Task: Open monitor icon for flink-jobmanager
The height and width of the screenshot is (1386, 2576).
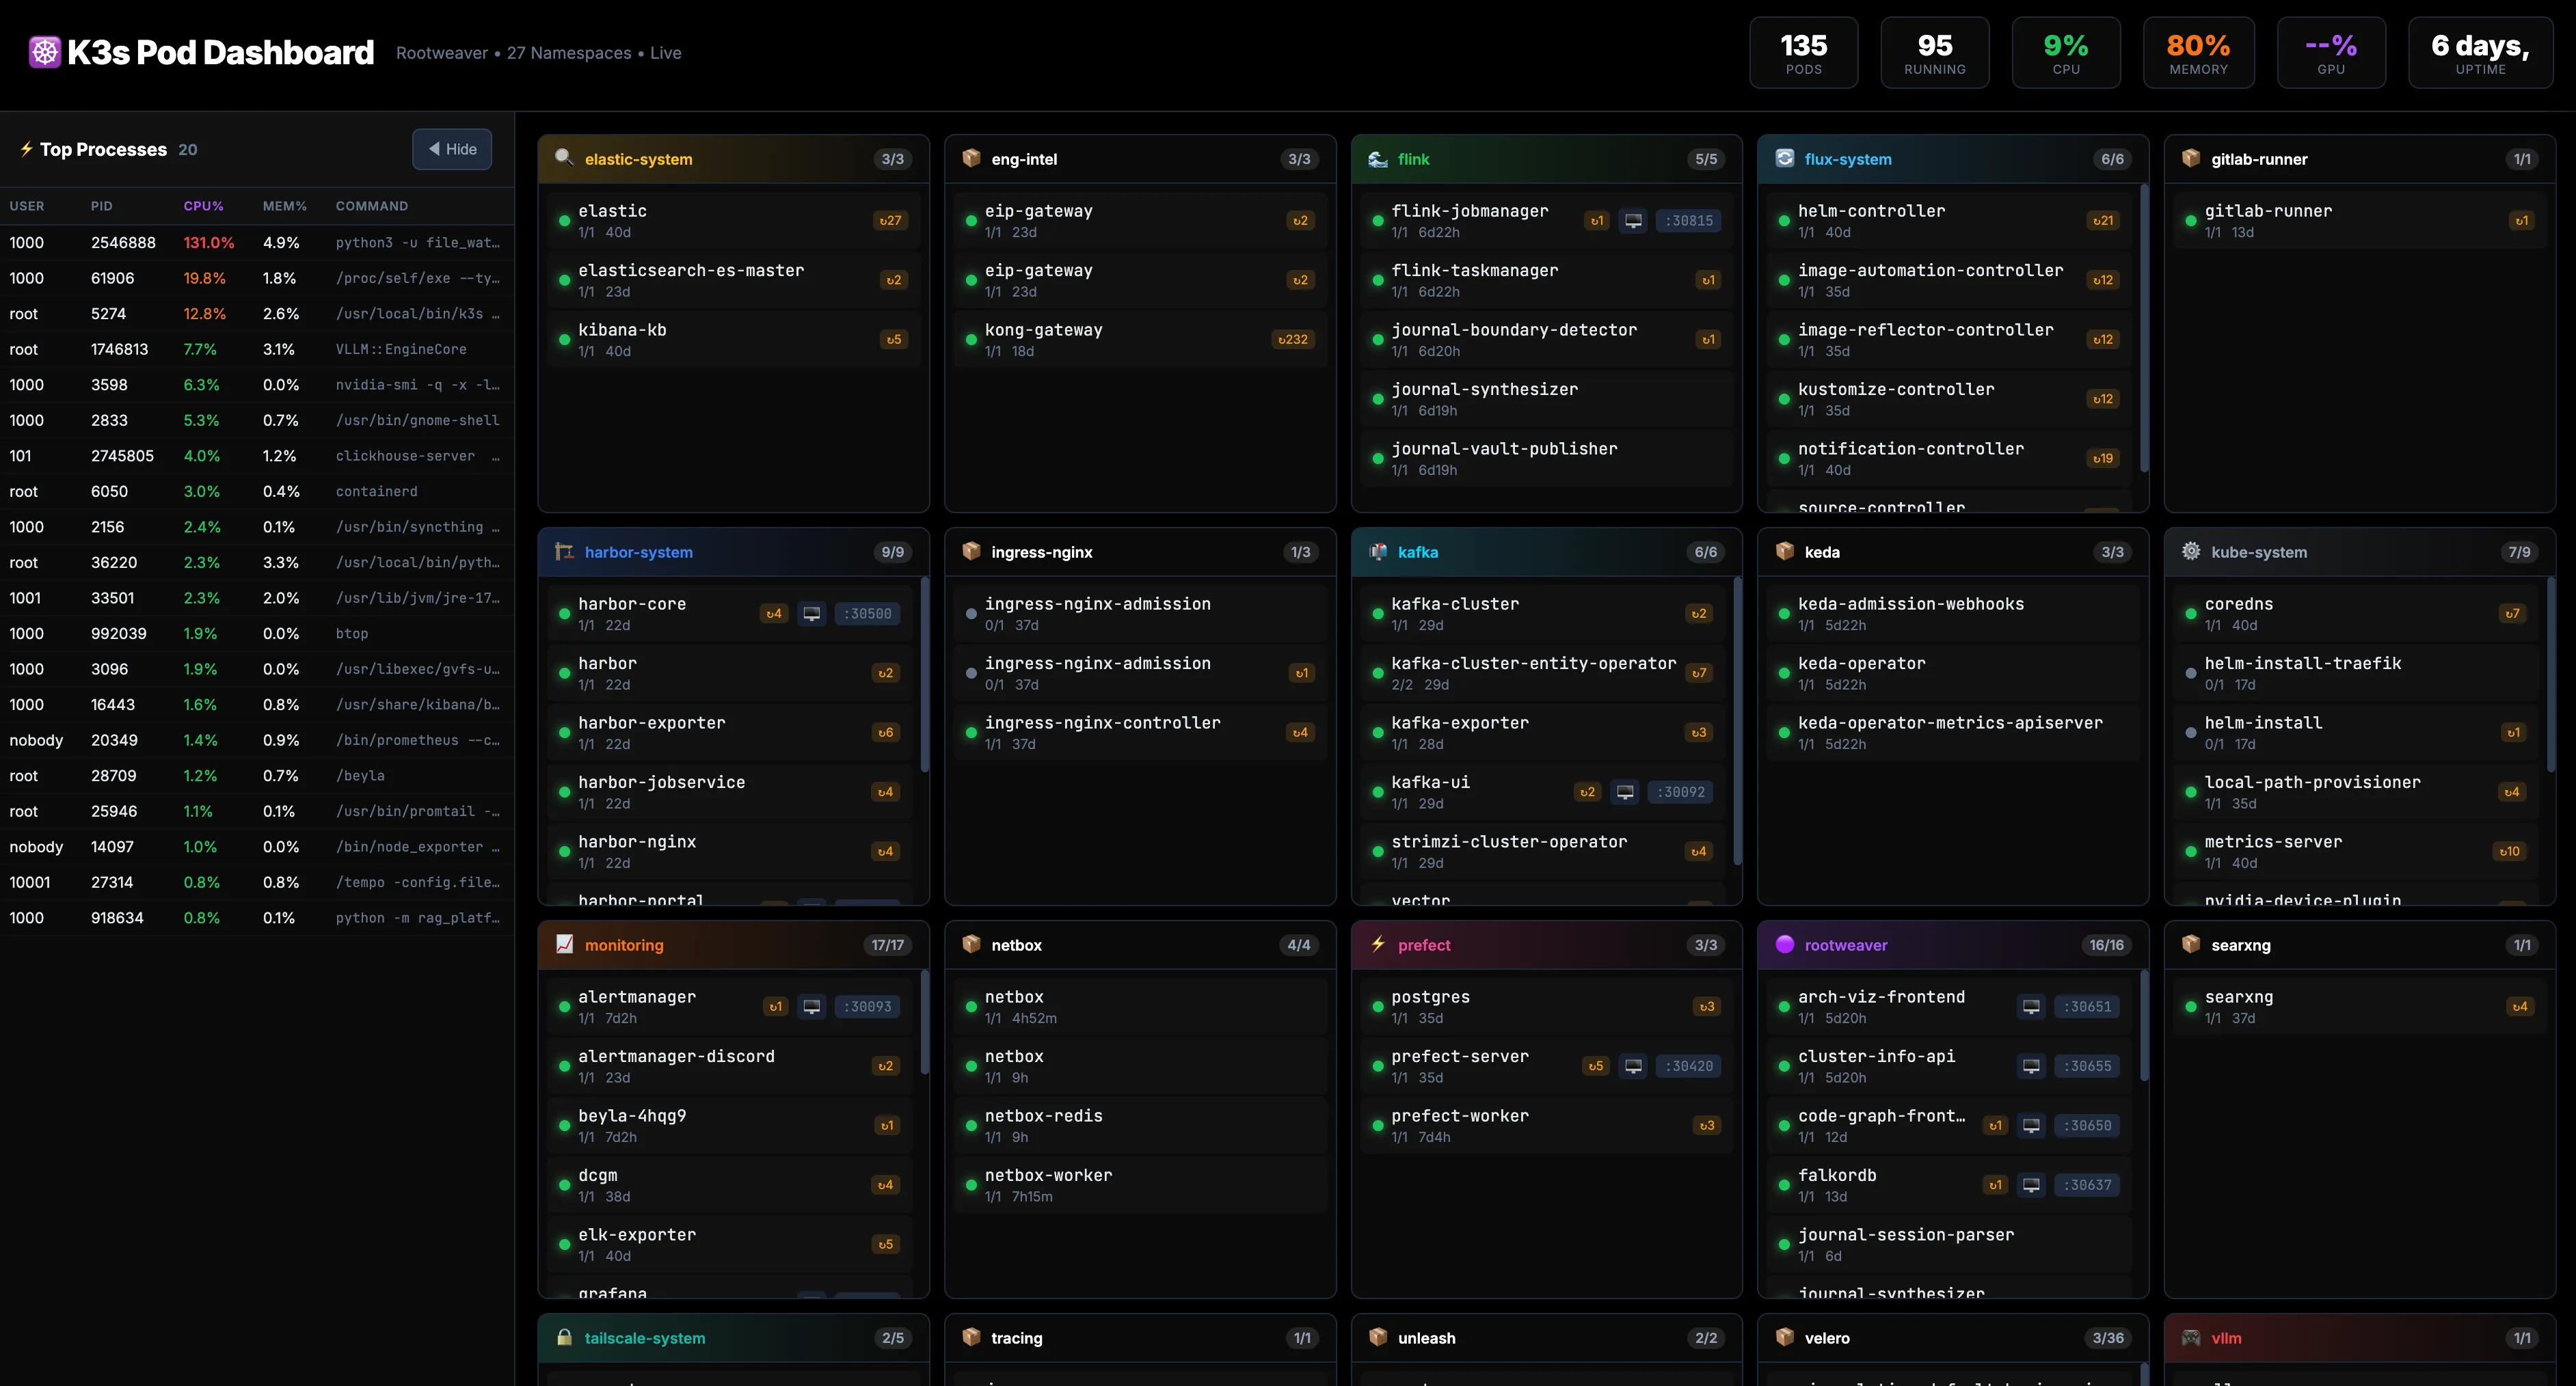Action: tap(1633, 220)
